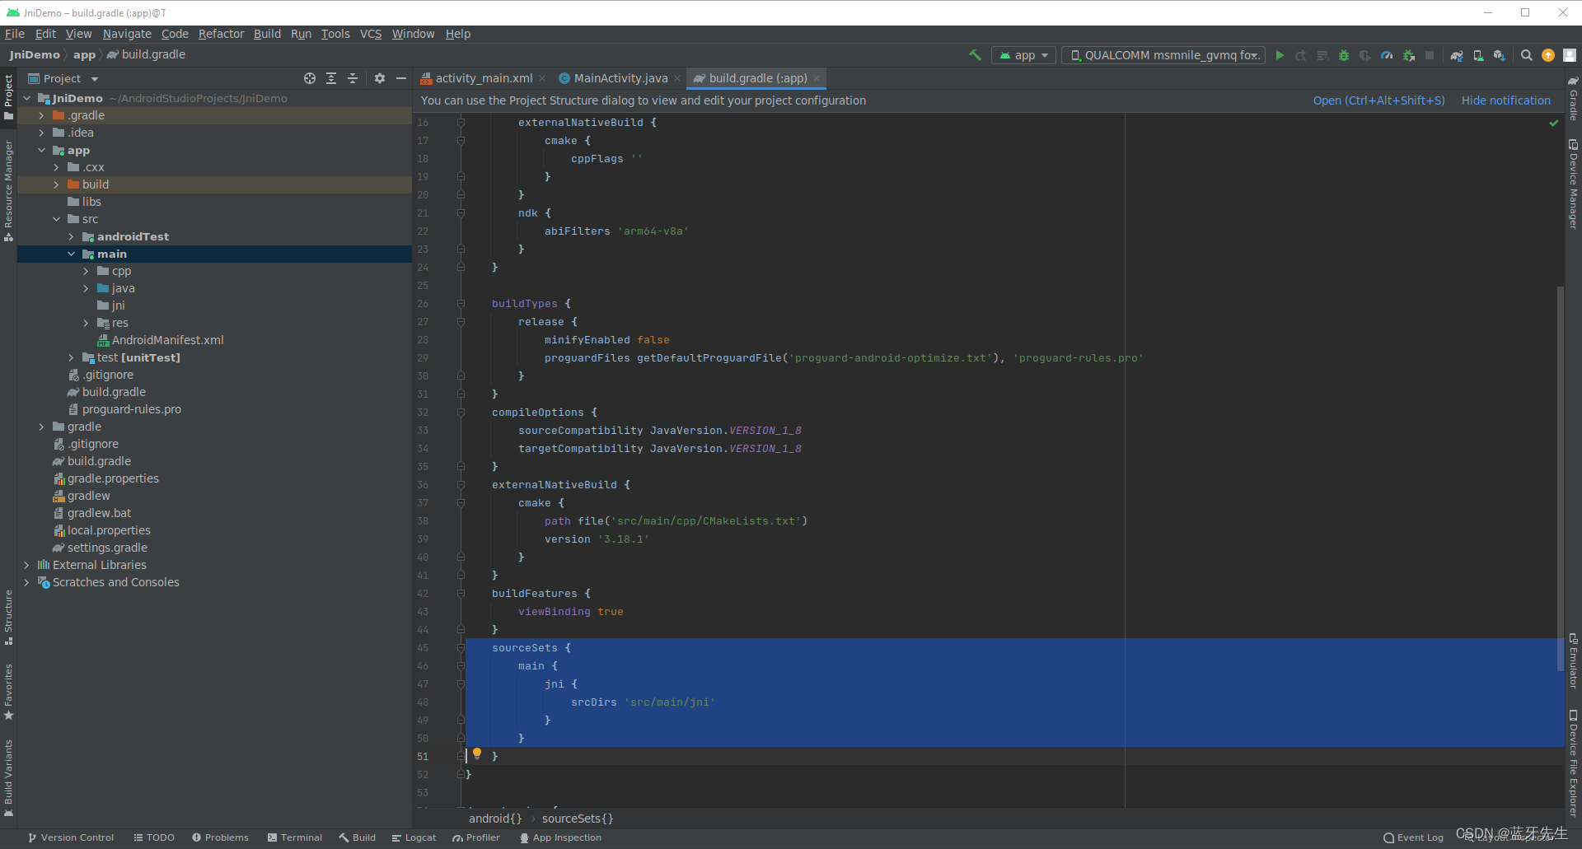This screenshot has height=849, width=1582.
Task: Open the app run configuration dropdown
Action: [1023, 55]
